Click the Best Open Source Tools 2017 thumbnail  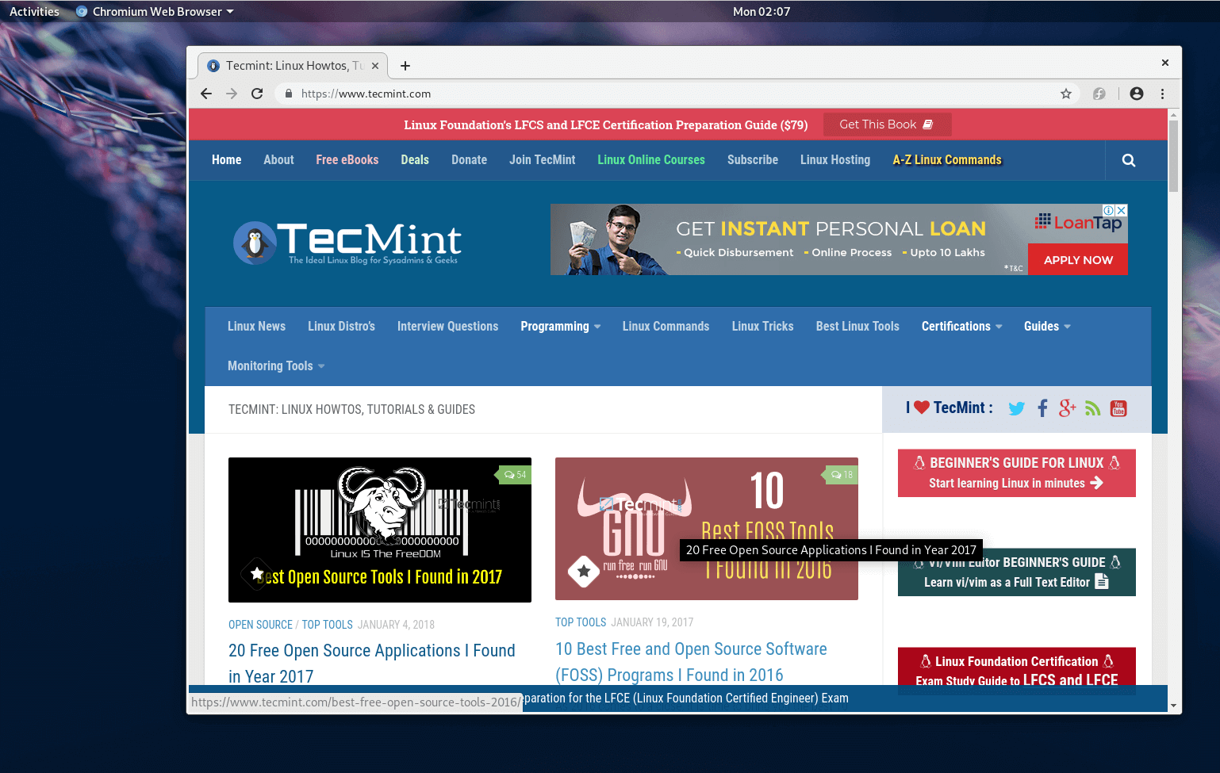click(x=380, y=530)
